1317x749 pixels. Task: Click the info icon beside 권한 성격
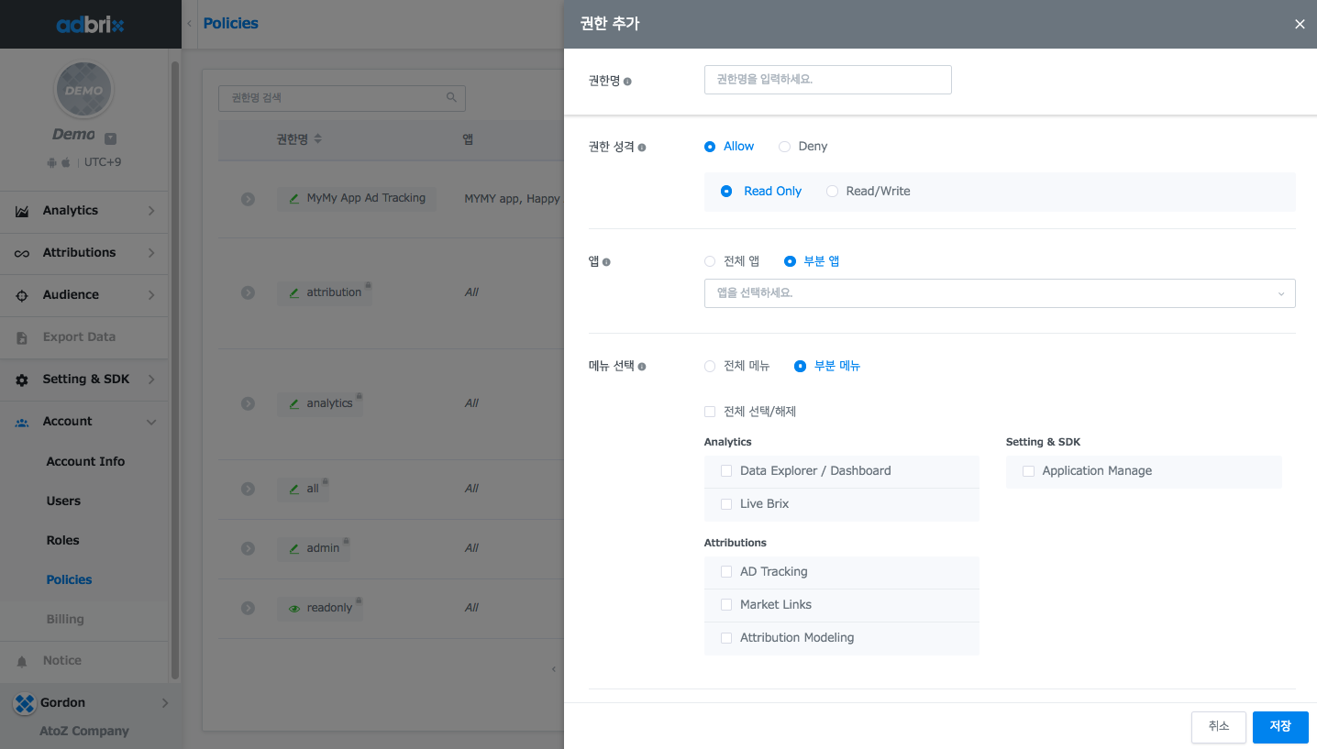[x=642, y=148]
